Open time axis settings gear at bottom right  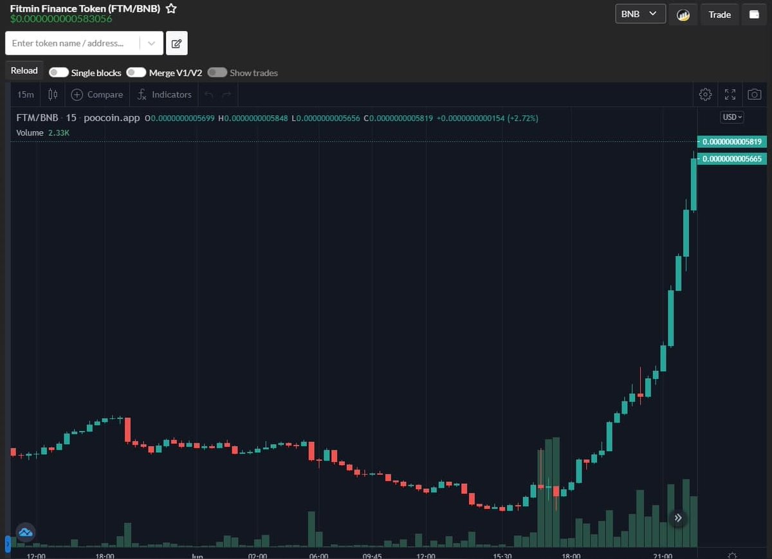coord(732,554)
